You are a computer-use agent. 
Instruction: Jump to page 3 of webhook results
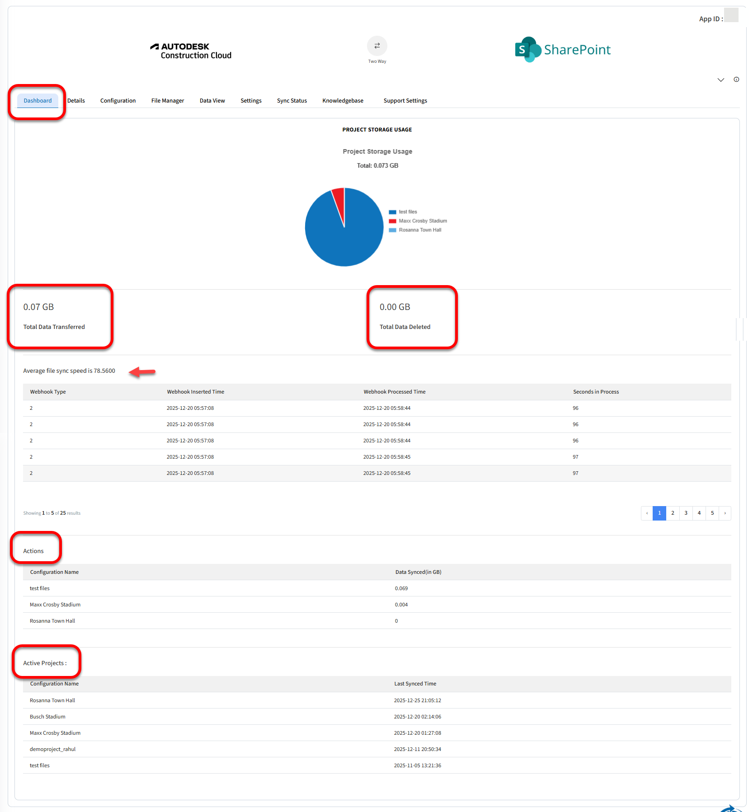(x=686, y=513)
